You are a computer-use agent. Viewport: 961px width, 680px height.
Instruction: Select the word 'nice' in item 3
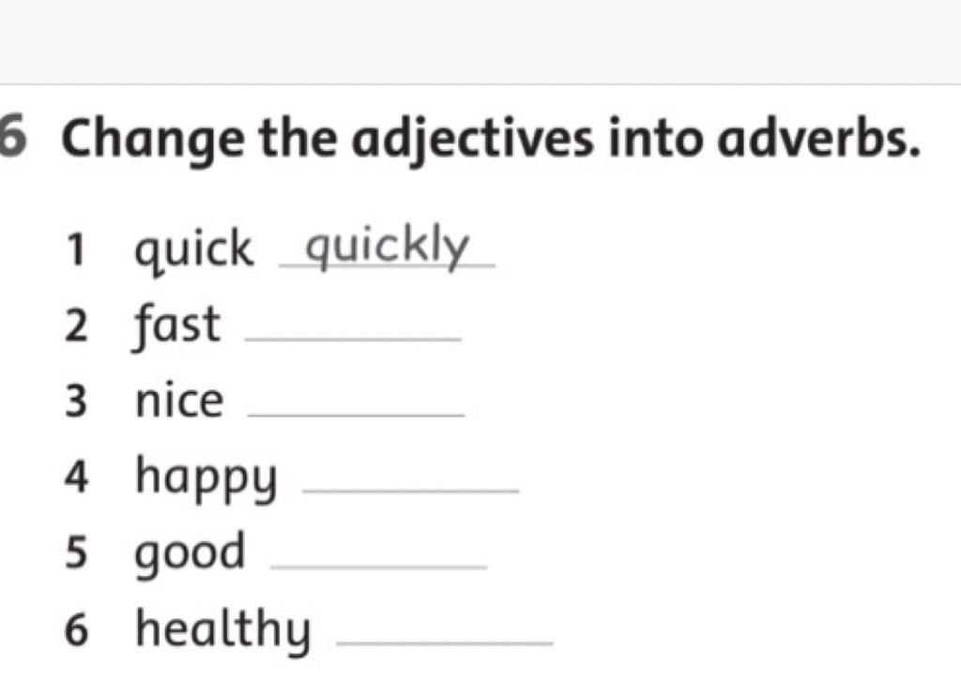click(179, 401)
